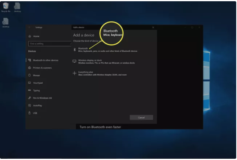Open the desktop file icon under Recycle Bin
Image resolution: width=237 pixels, height=160 pixels.
(x=6, y=23)
